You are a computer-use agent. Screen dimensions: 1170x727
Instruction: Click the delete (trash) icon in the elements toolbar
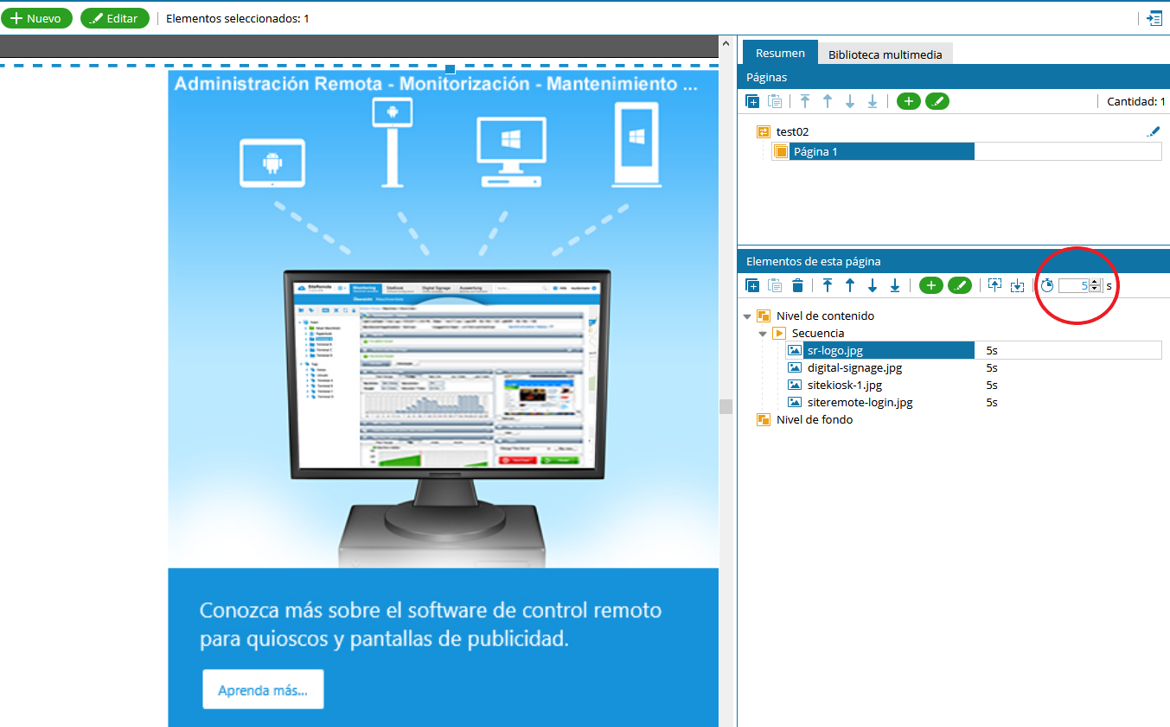797,285
